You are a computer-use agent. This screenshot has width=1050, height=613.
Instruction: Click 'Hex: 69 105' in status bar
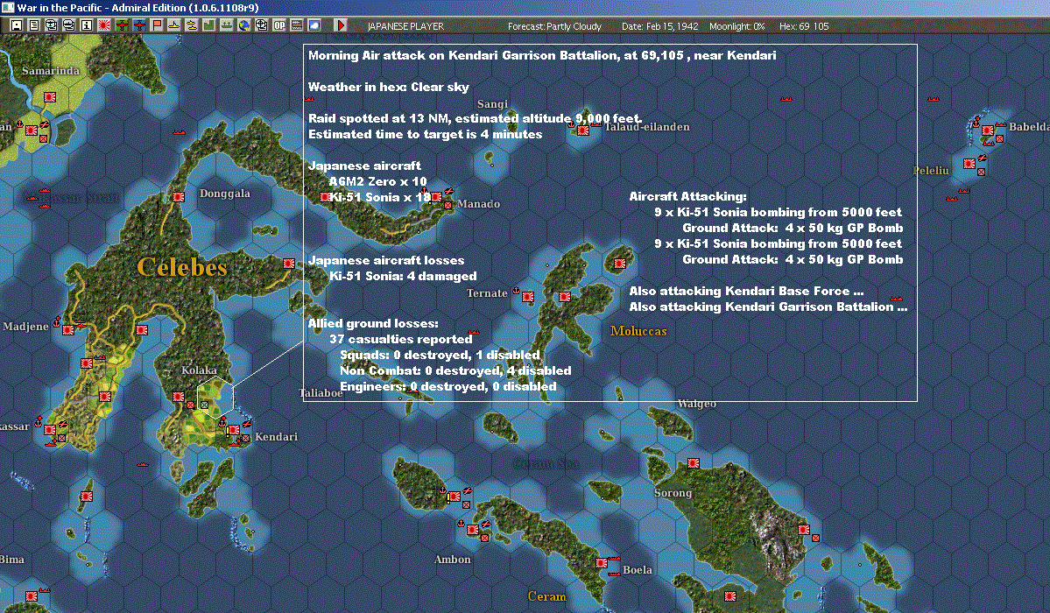pyautogui.click(x=804, y=26)
